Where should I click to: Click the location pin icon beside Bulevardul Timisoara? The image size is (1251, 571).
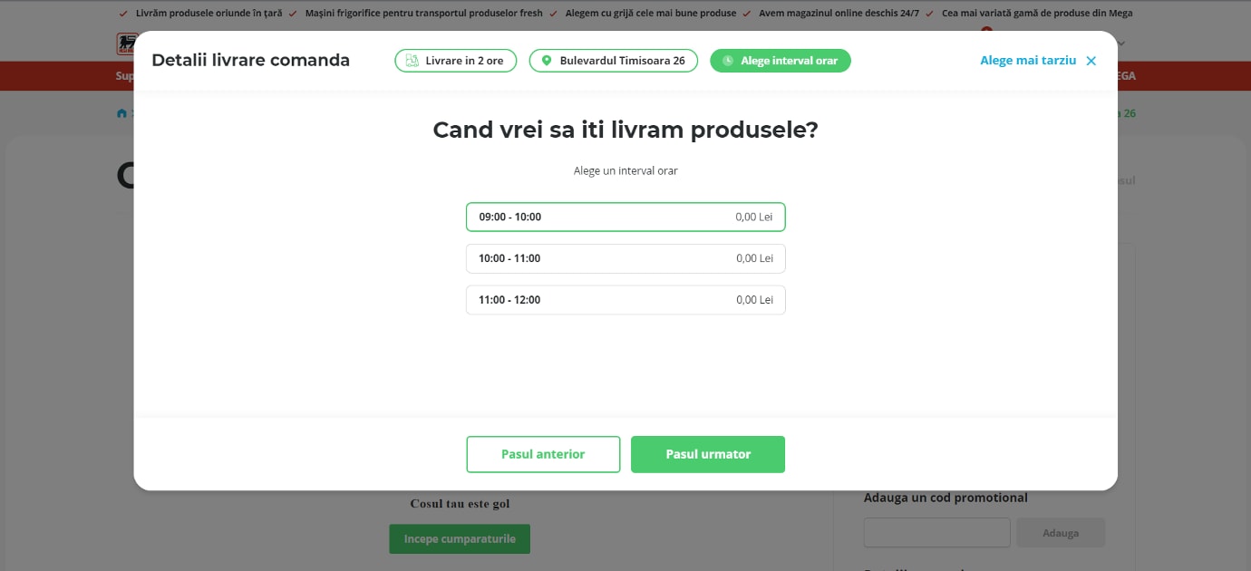(x=546, y=61)
